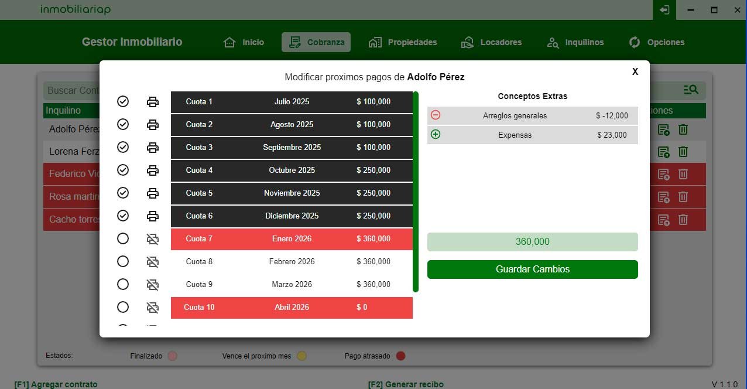Viewport: 747px width, 389px height.
Task: Click Guardar Cambios button
Action: point(532,269)
